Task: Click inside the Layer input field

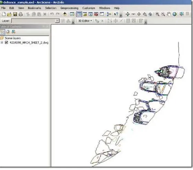Action: (33, 21)
